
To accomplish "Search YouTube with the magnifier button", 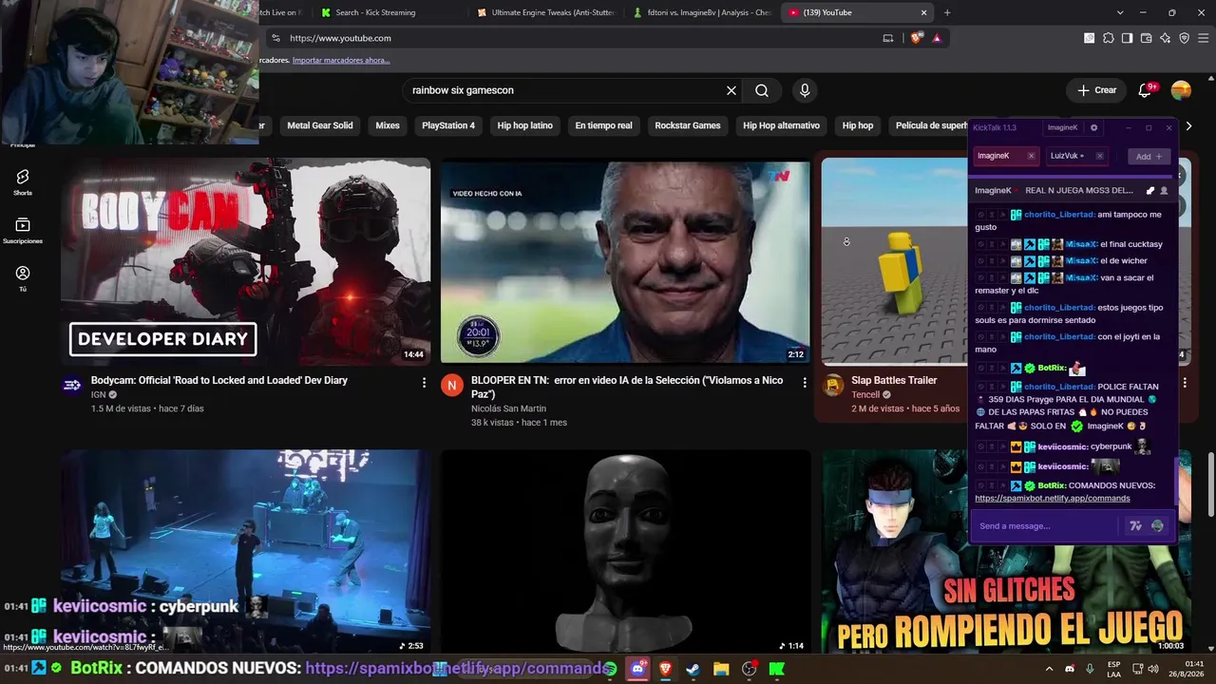I will [x=762, y=90].
